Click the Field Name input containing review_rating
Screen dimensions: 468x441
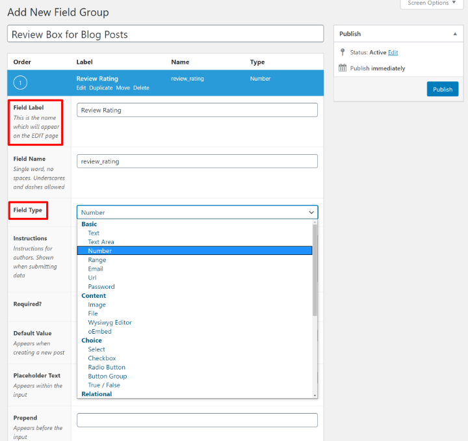tap(198, 161)
